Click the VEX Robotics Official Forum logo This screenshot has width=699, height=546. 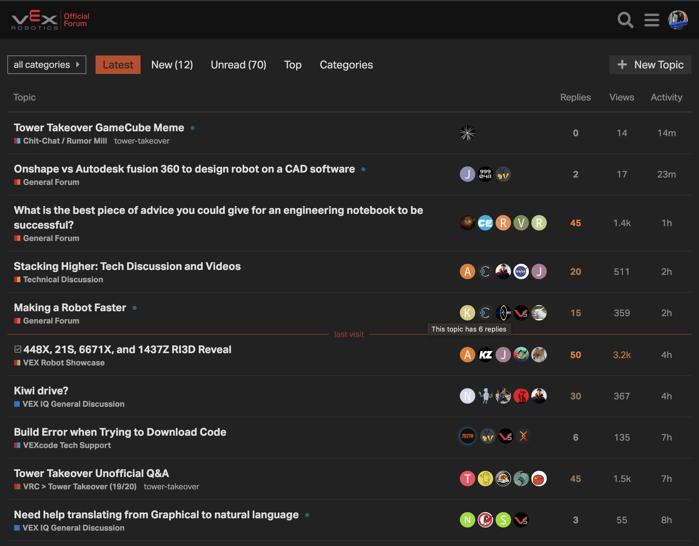[51, 20]
